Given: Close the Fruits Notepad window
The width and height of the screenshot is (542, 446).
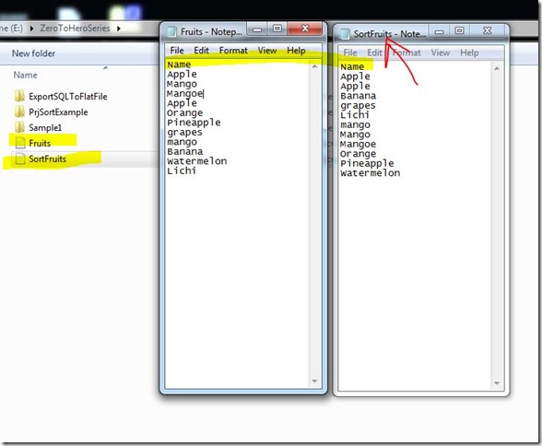Looking at the screenshot, I should [305, 29].
